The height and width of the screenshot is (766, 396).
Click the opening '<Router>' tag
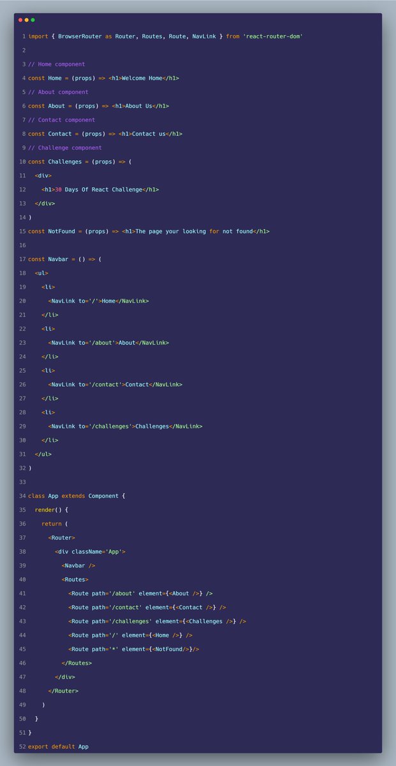click(x=61, y=537)
